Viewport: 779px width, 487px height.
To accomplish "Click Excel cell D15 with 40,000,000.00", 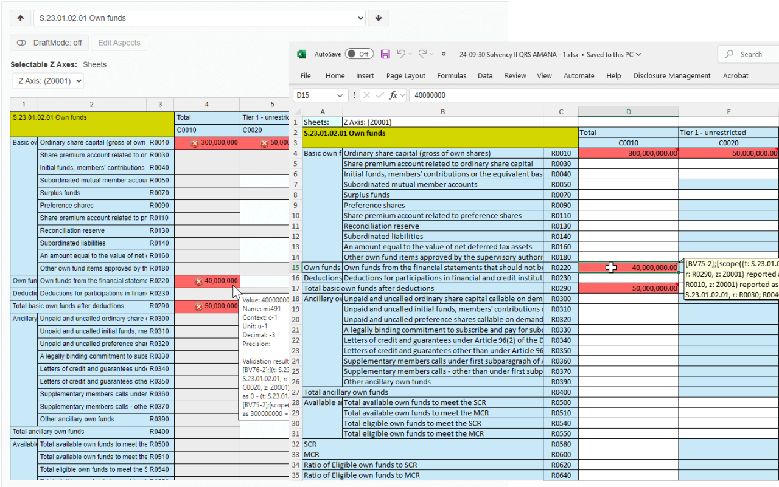I will coord(628,268).
